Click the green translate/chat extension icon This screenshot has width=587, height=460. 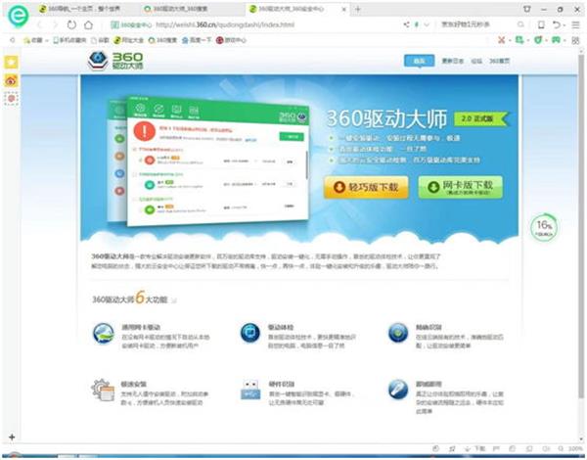[556, 40]
